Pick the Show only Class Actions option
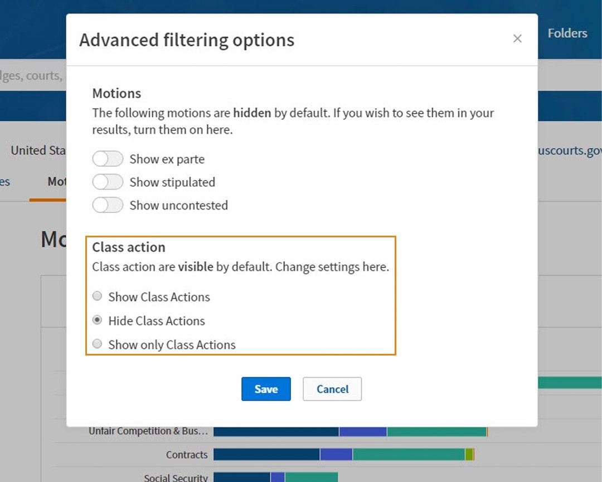602x482 pixels. coord(98,344)
